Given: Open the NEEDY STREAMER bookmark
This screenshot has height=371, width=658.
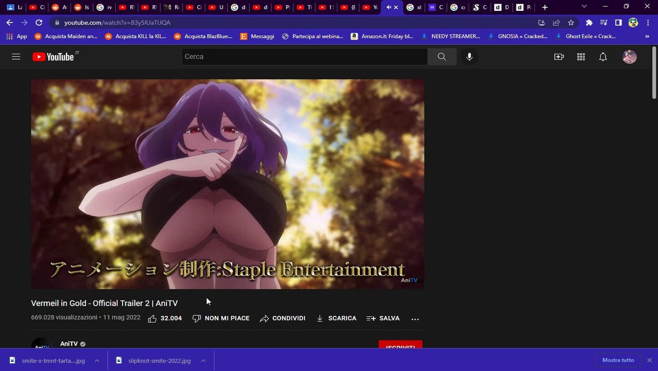Looking at the screenshot, I should click(x=451, y=37).
